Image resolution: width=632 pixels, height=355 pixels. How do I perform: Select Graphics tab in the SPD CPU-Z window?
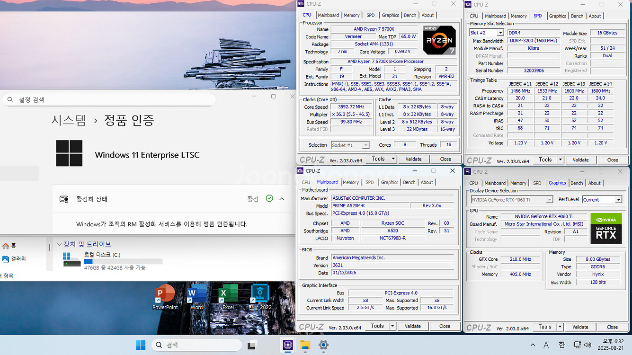(x=558, y=16)
